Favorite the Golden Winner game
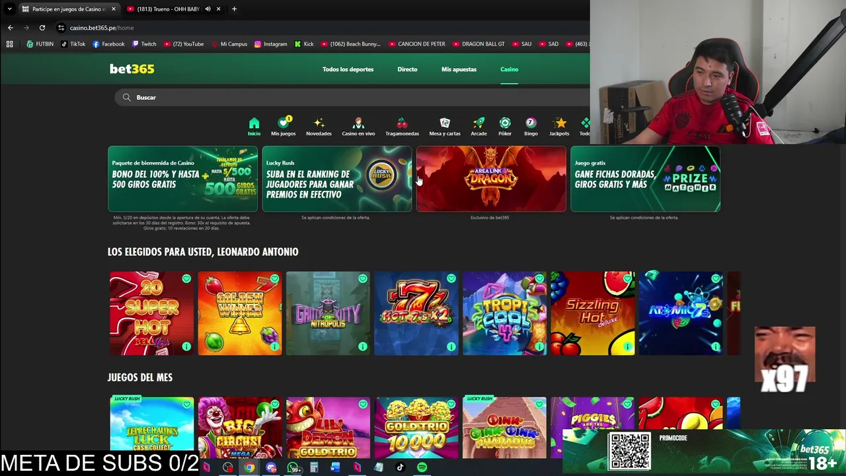The width and height of the screenshot is (846, 476). point(274,279)
